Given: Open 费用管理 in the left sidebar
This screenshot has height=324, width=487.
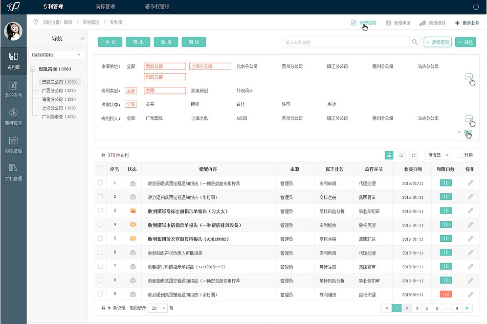Looking at the screenshot, I should [13, 116].
